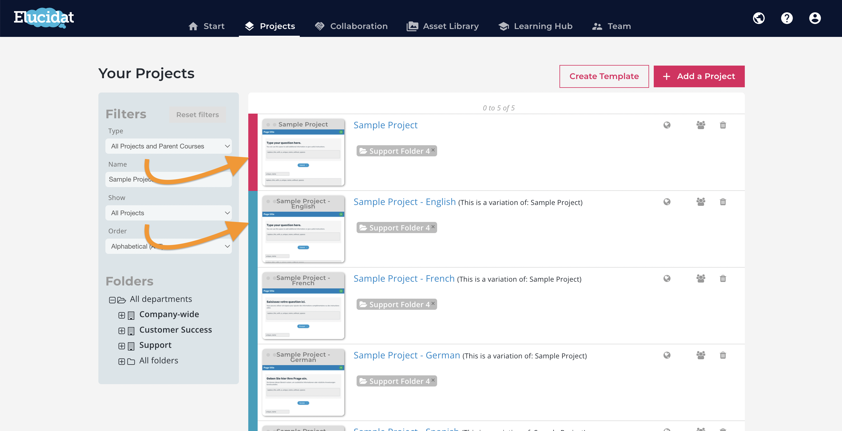Open Sample Project - English link
Screen dimensions: 842x431
[404, 202]
